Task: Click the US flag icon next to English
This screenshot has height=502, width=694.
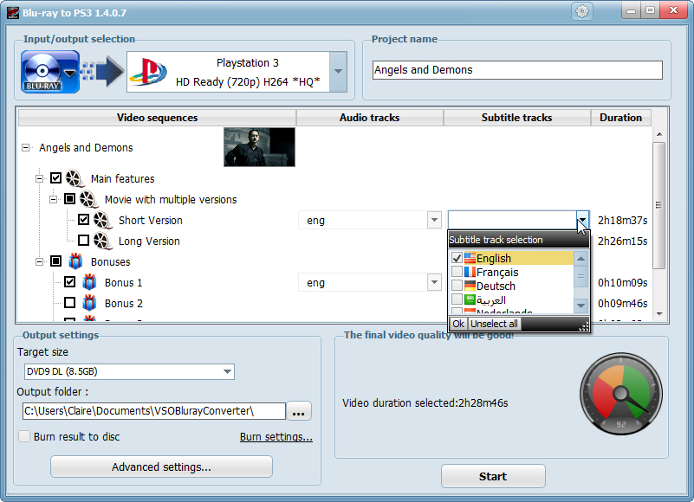Action: click(x=470, y=258)
